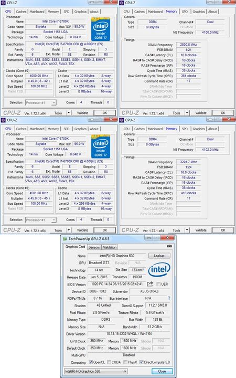Click tRFC value 416 clocks

pyautogui.click(x=188, y=193)
